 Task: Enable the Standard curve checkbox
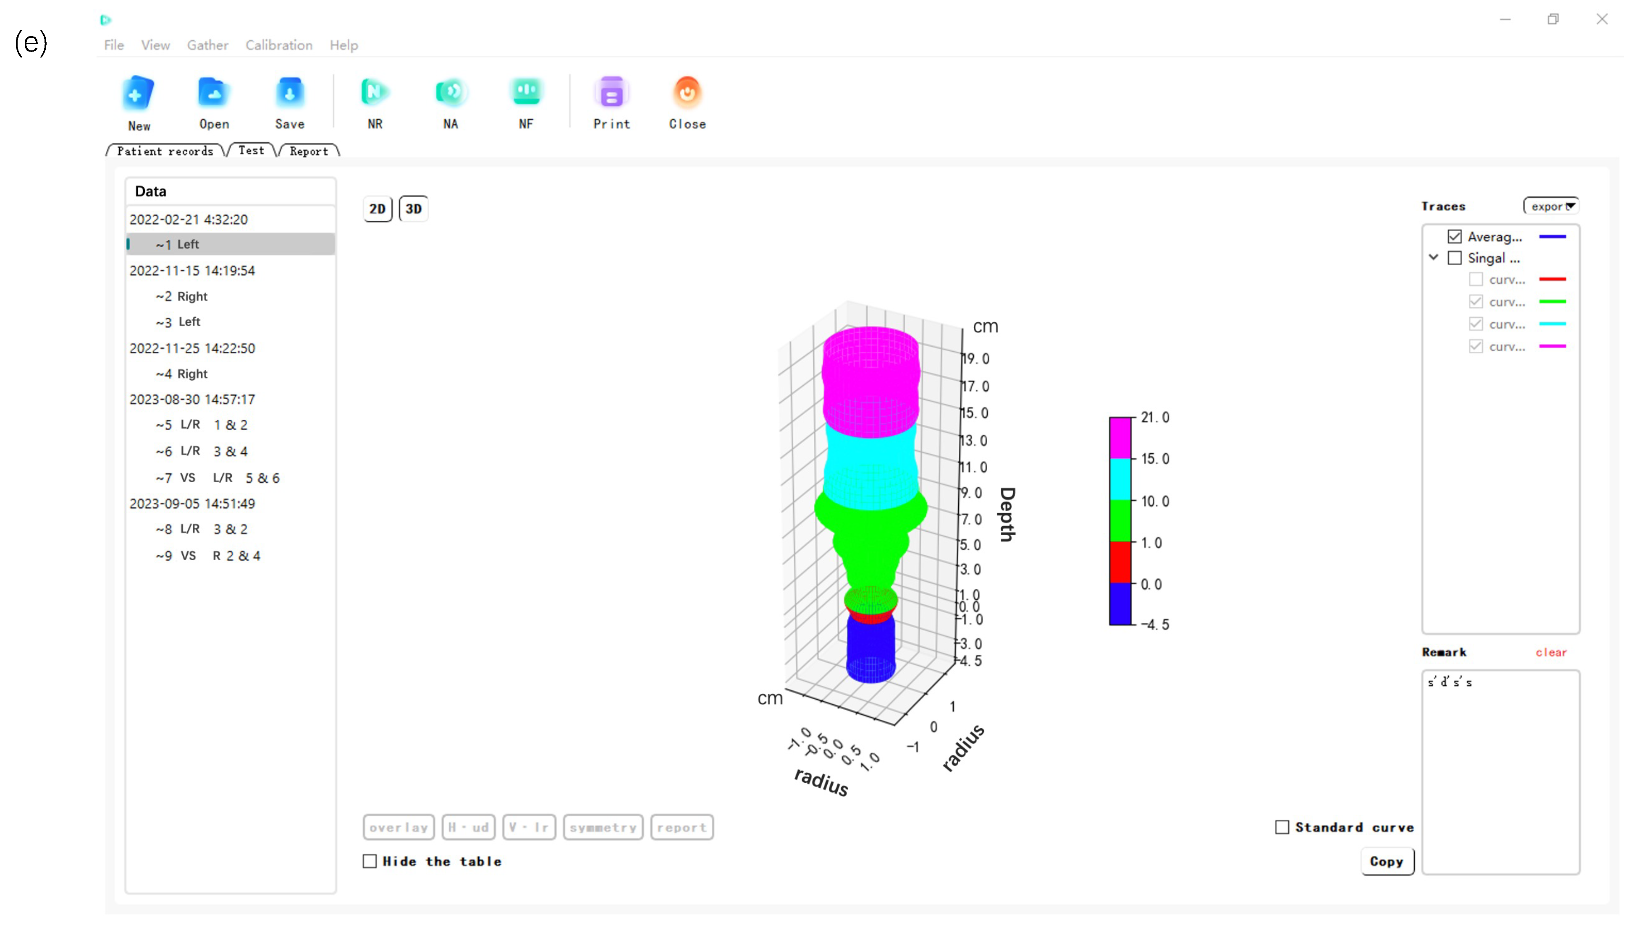tap(1281, 827)
